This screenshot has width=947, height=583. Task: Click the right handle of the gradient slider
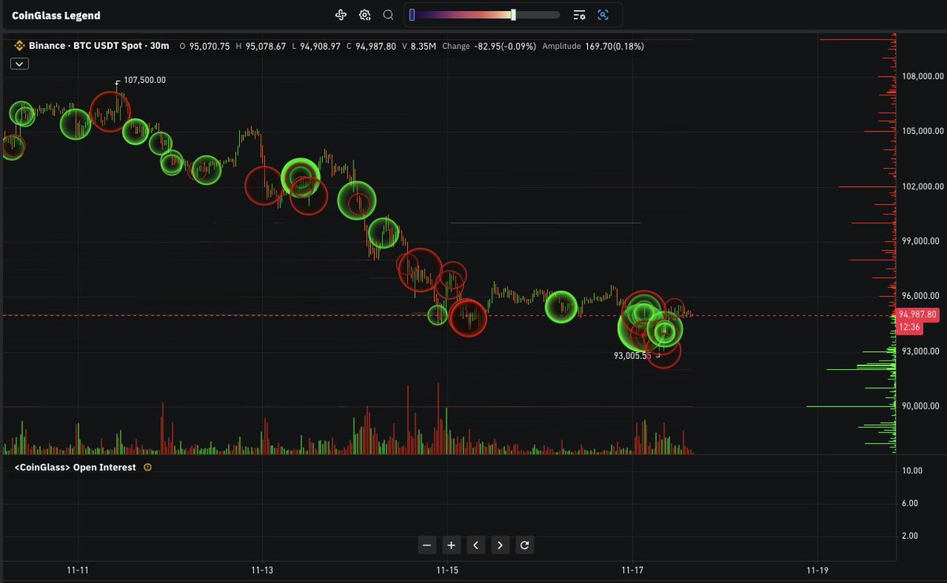coord(514,15)
